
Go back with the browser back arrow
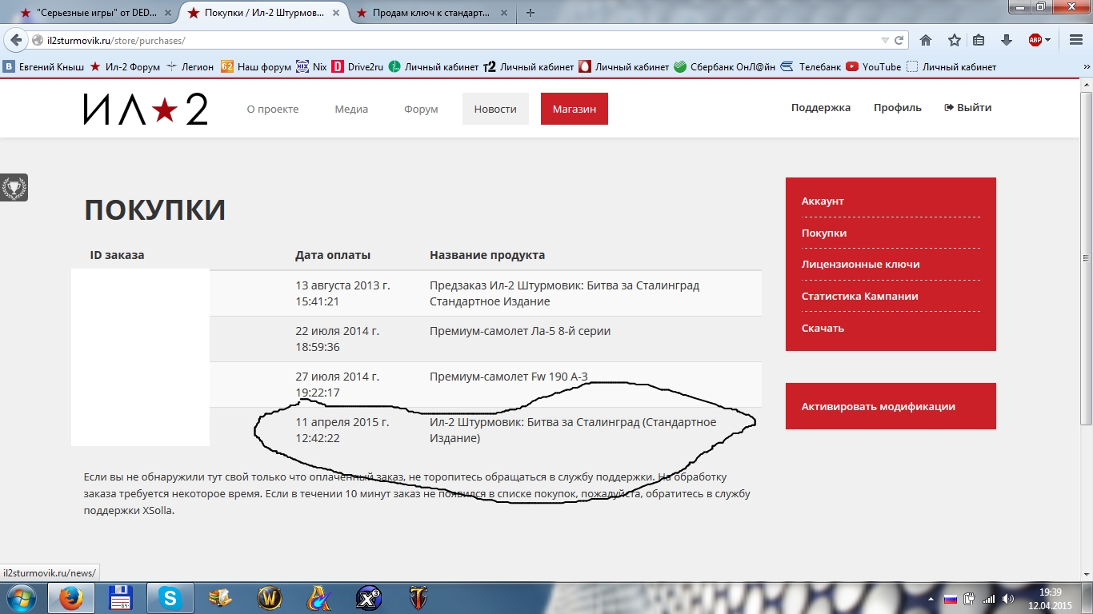[16, 40]
